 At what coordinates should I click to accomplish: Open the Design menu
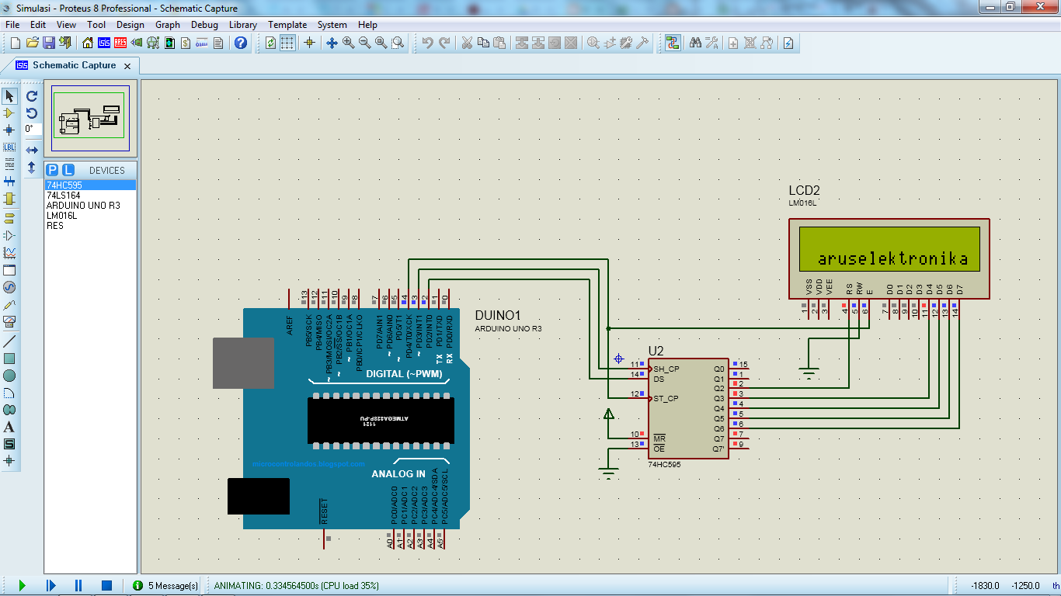click(x=130, y=25)
